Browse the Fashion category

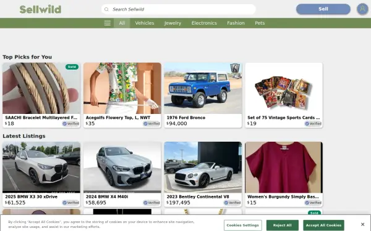click(x=236, y=23)
